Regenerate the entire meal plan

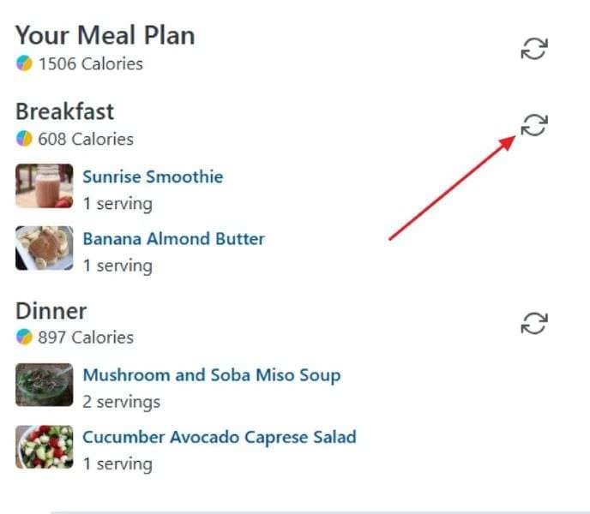533,49
